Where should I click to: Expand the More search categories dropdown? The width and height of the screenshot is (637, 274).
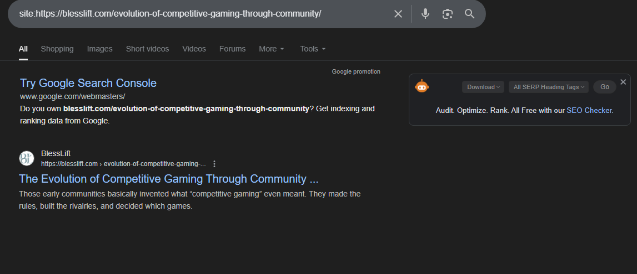click(x=272, y=49)
